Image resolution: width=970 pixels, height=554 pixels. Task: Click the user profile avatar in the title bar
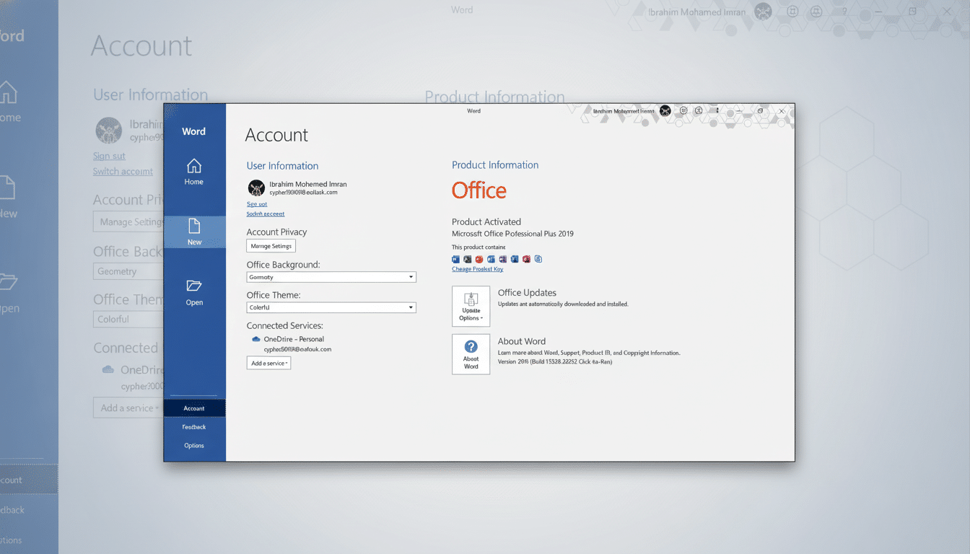click(665, 110)
